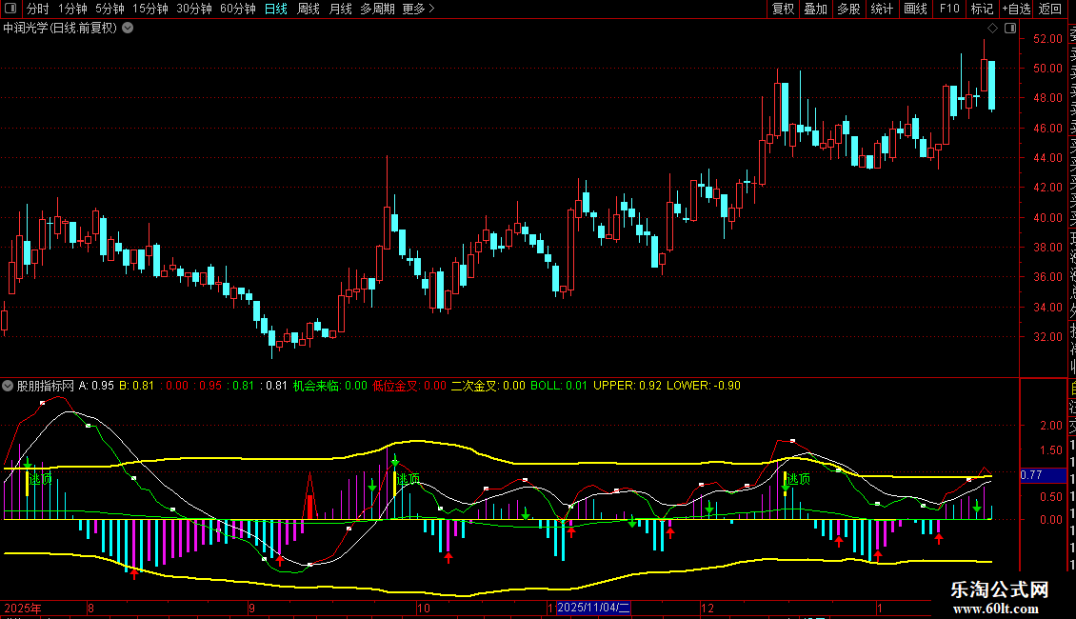Click the 逃顶 signal label near December
The height and width of the screenshot is (619, 1076).
(798, 479)
